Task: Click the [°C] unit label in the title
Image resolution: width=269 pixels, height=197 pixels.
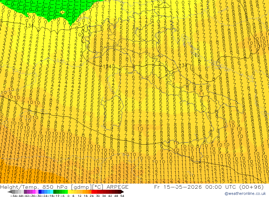Action: click(x=98, y=187)
